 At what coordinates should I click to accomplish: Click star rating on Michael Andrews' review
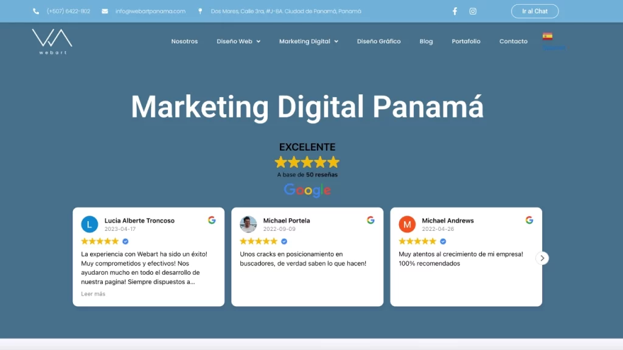pyautogui.click(x=417, y=241)
